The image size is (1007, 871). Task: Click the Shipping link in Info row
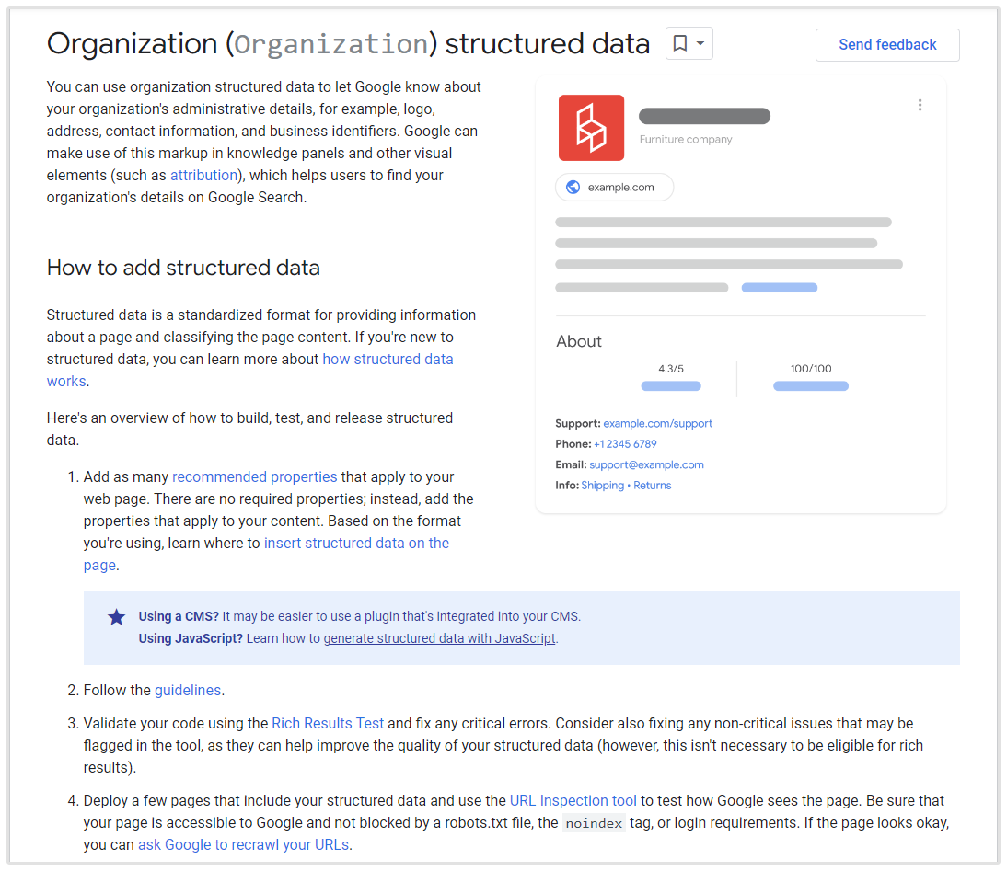point(602,486)
